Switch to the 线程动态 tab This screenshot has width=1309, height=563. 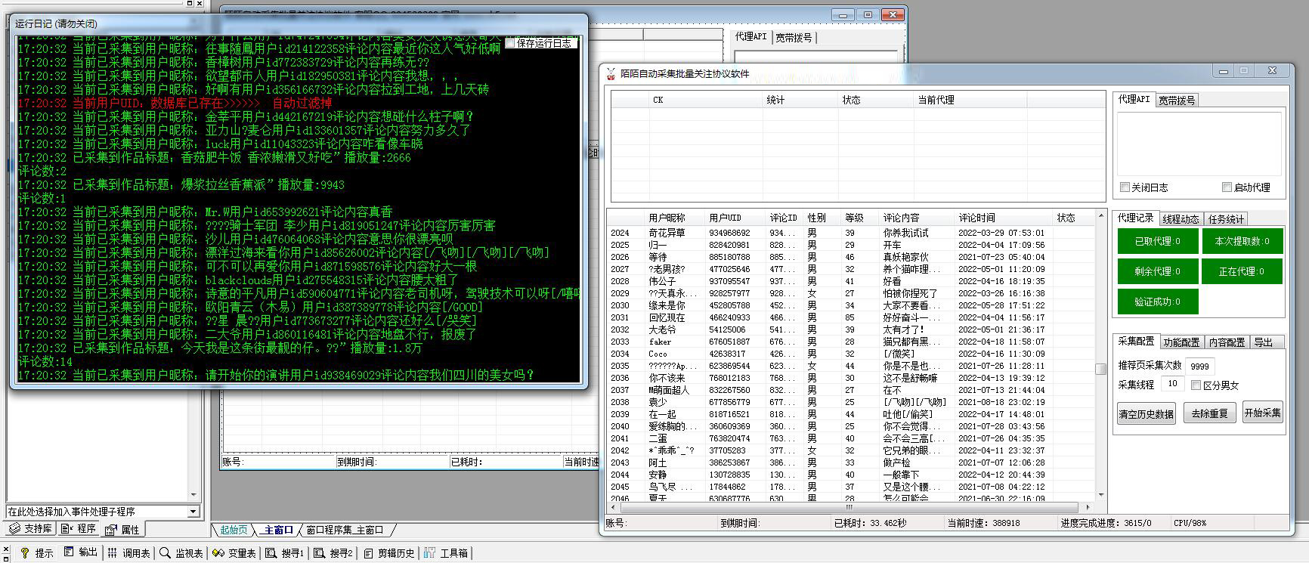pyautogui.click(x=1181, y=219)
